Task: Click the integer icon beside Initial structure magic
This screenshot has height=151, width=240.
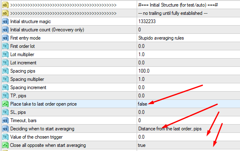Action: coord(5,21)
